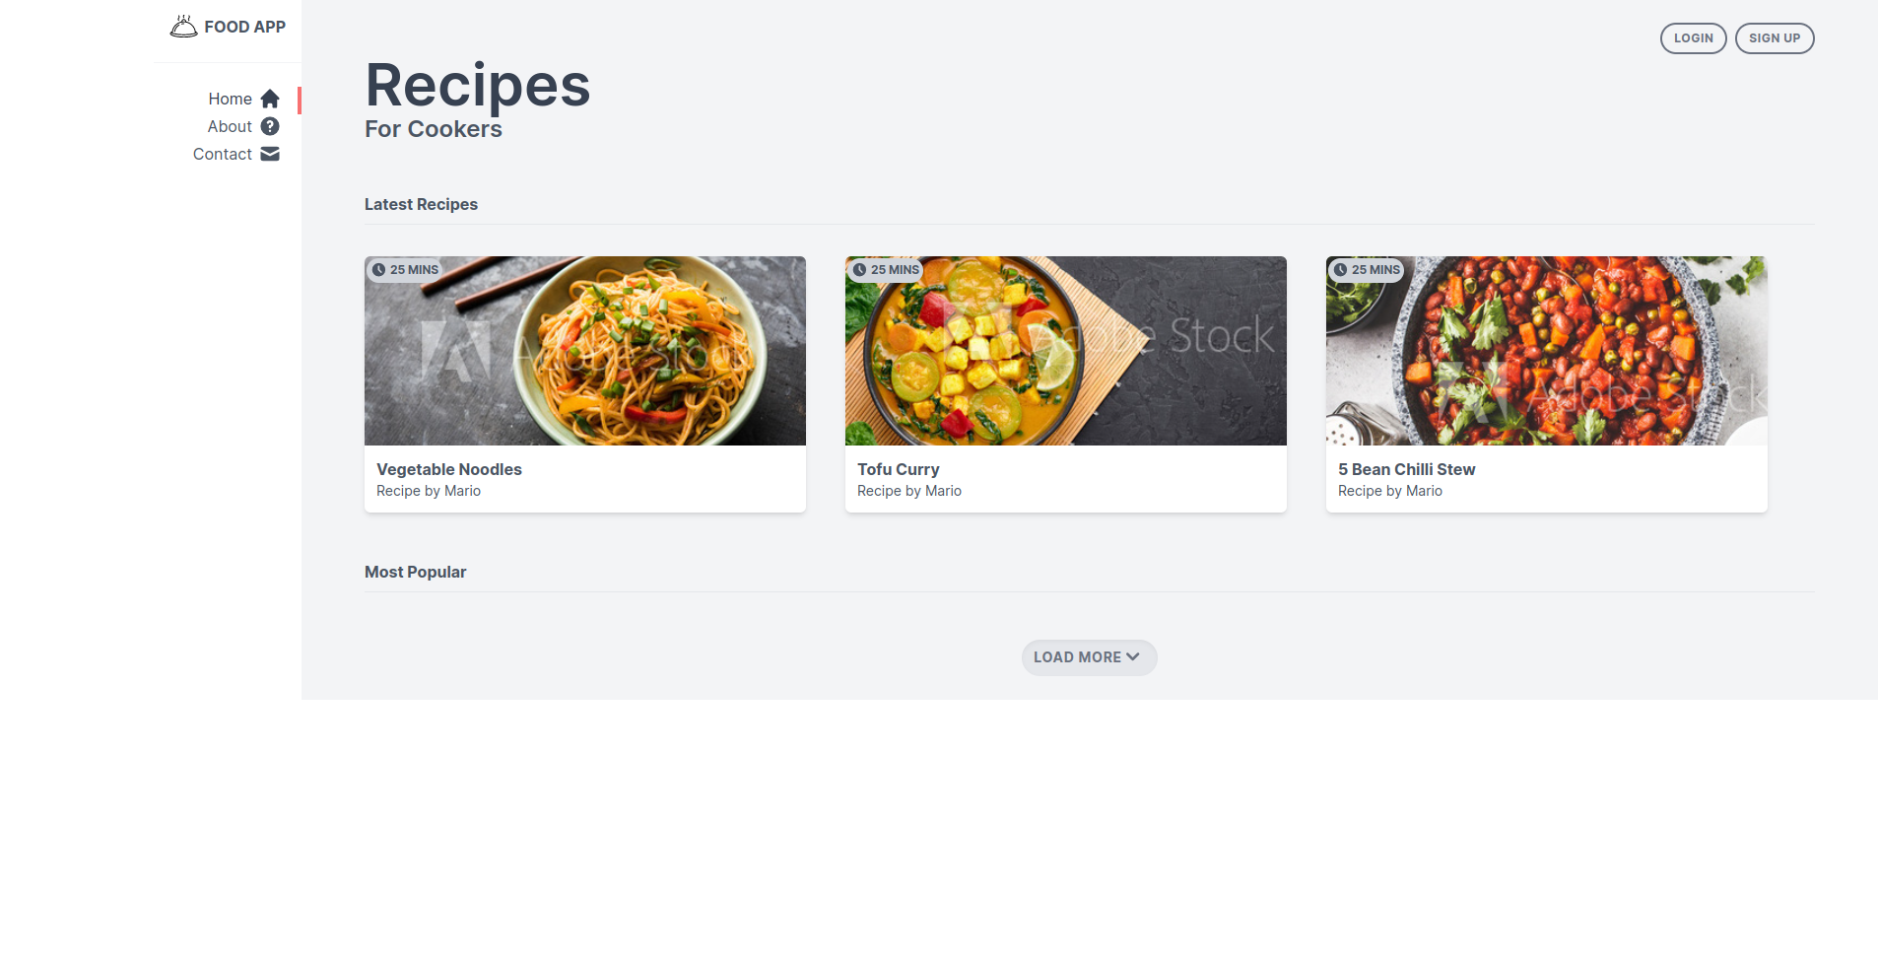Click the Load More button to show recipes
1878x960 pixels.
coord(1088,656)
